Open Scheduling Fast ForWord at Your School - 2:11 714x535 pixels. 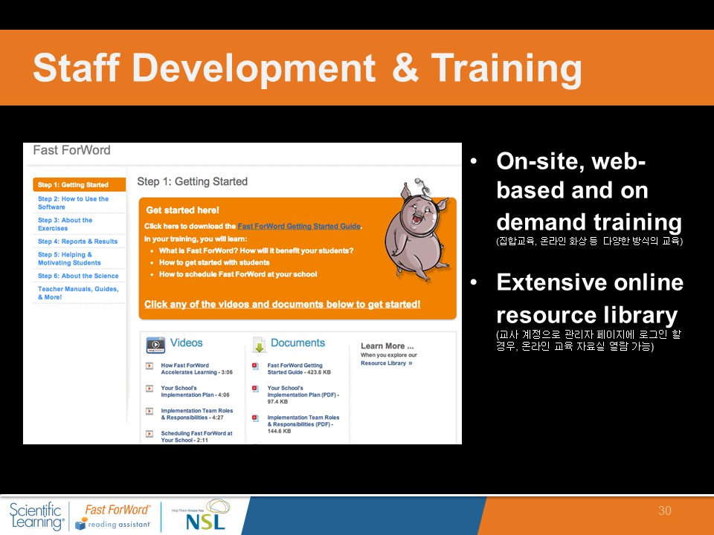pyautogui.click(x=196, y=437)
